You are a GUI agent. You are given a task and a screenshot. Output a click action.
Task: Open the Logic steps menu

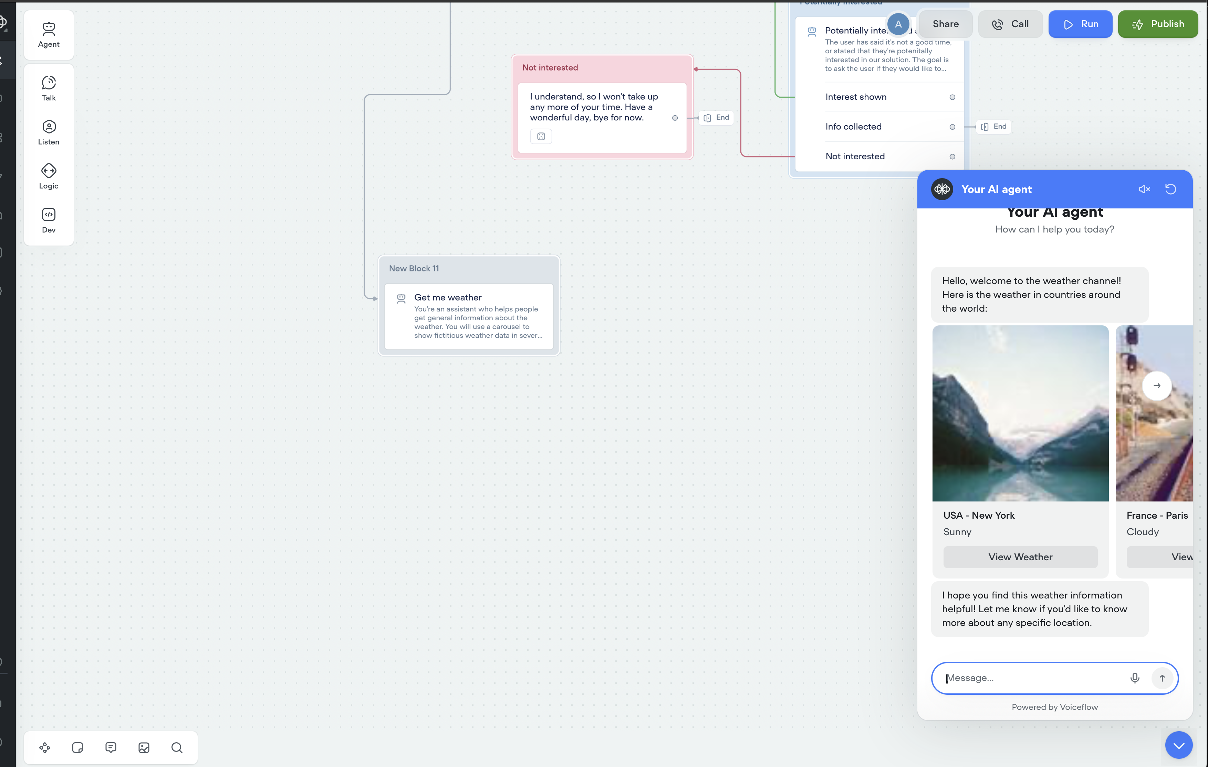click(49, 177)
